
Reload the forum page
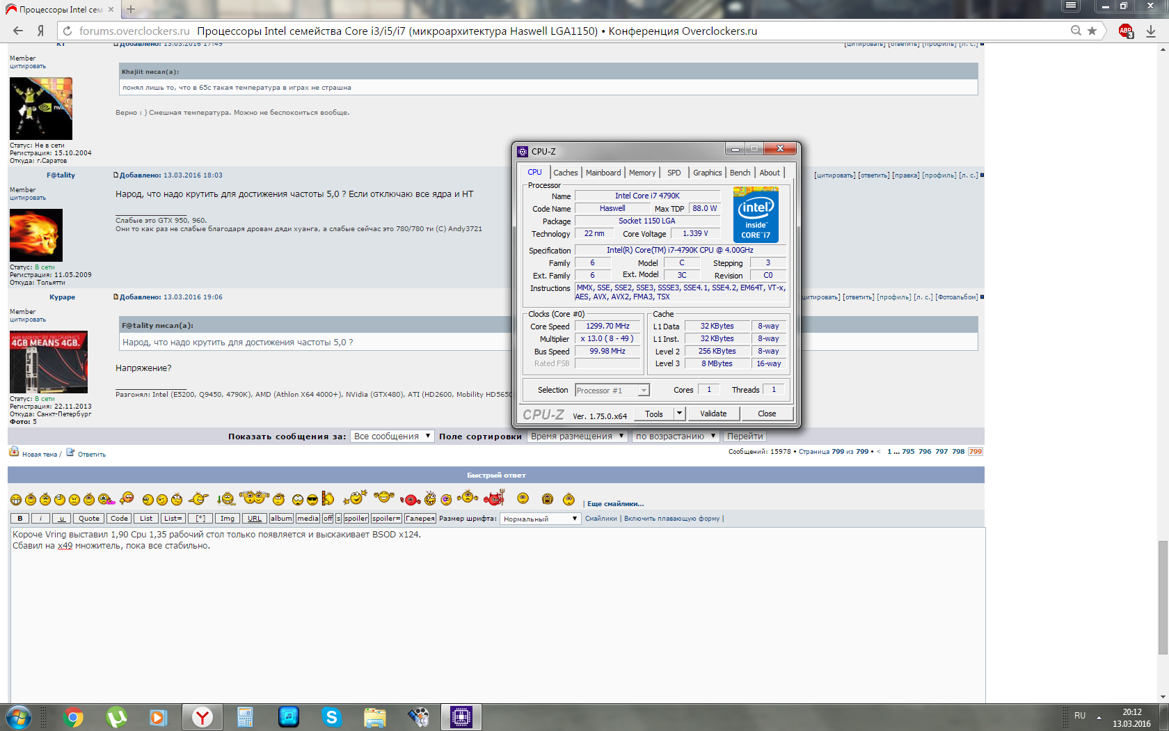[67, 31]
